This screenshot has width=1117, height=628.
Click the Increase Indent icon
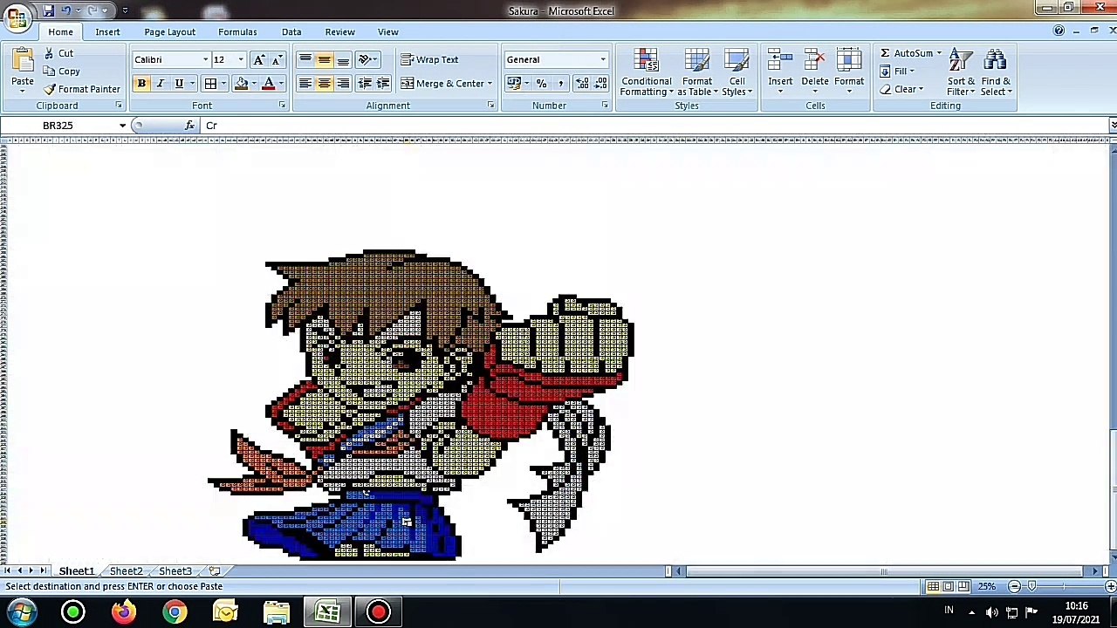click(x=382, y=84)
